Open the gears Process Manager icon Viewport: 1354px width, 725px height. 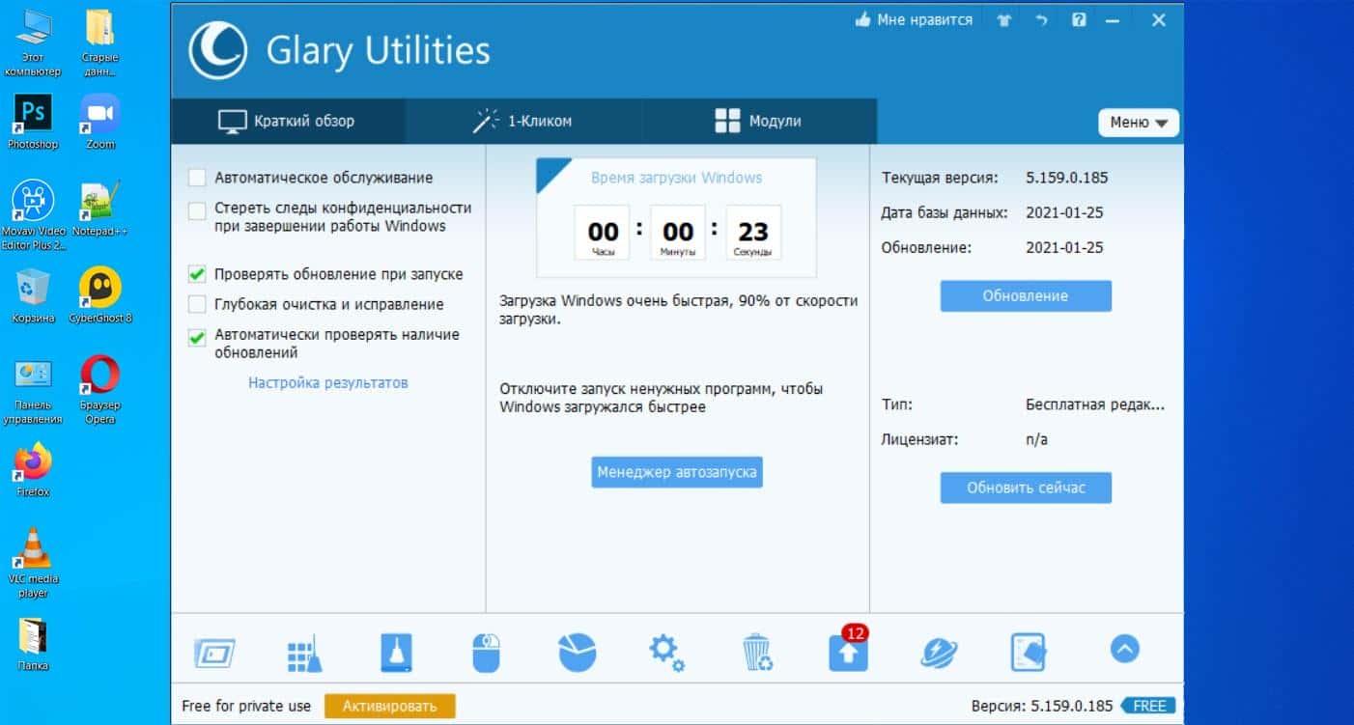(x=666, y=654)
